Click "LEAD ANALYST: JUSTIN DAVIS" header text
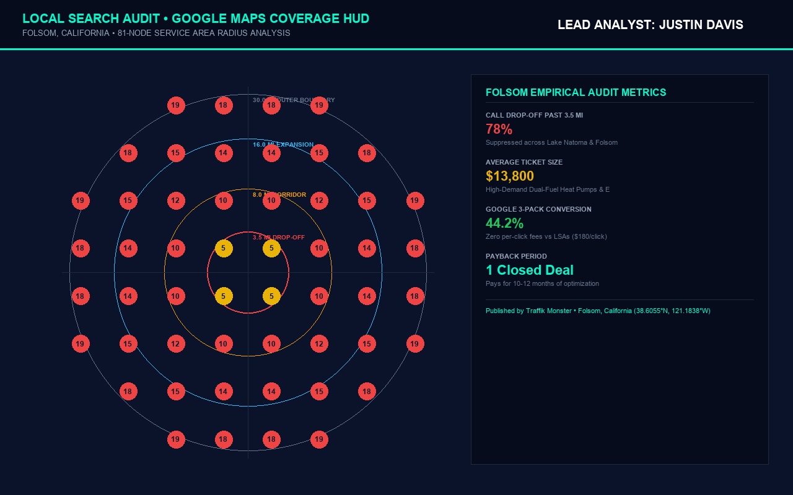Screen dimensions: 793x495 651,25
